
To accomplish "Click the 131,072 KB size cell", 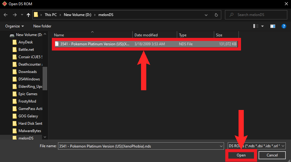I will (228, 44).
